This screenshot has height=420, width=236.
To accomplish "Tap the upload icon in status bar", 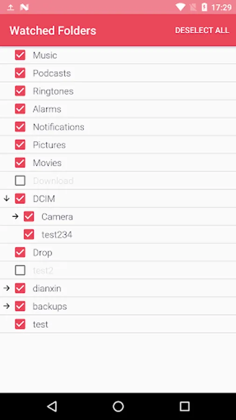I will 10,7.
